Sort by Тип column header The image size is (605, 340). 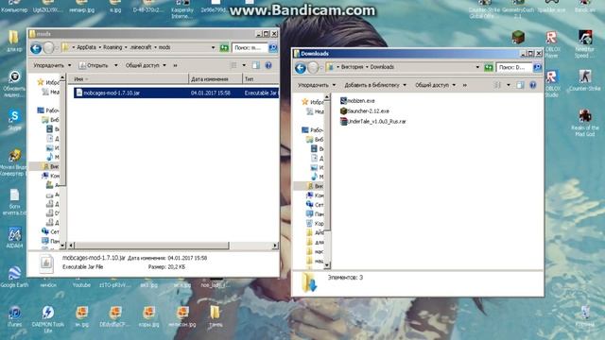pos(261,79)
